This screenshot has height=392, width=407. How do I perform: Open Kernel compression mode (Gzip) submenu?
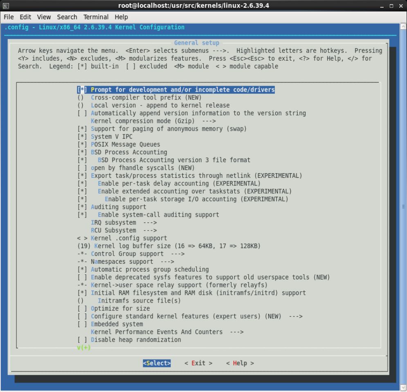(x=153, y=121)
